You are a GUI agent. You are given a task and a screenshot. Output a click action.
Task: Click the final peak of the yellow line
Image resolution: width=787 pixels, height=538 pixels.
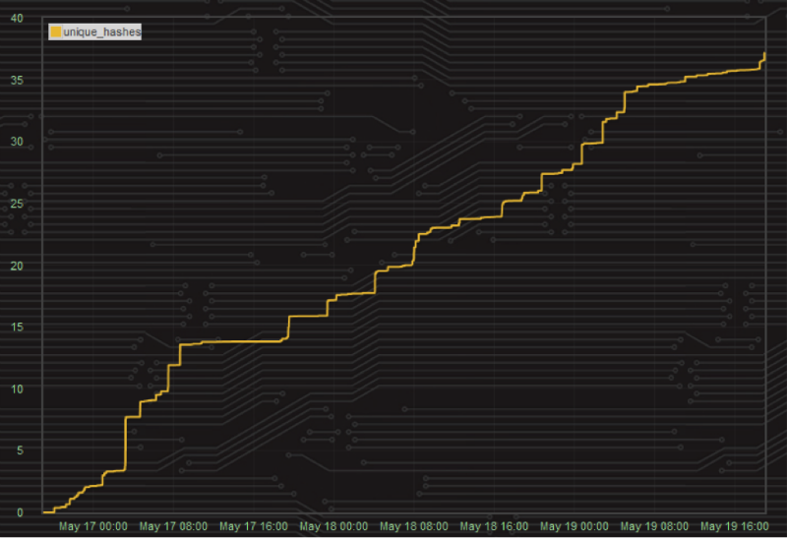click(x=764, y=53)
